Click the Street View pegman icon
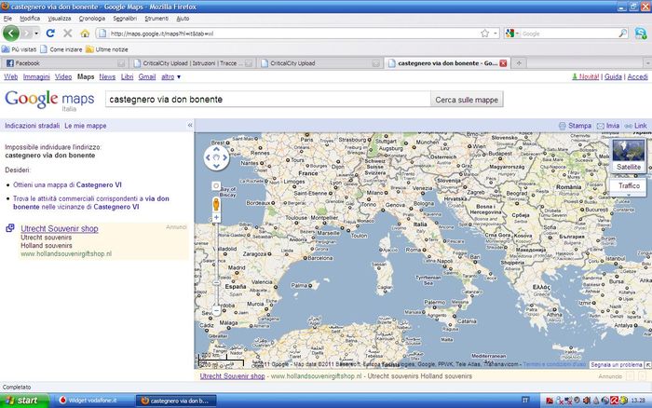 [x=216, y=204]
